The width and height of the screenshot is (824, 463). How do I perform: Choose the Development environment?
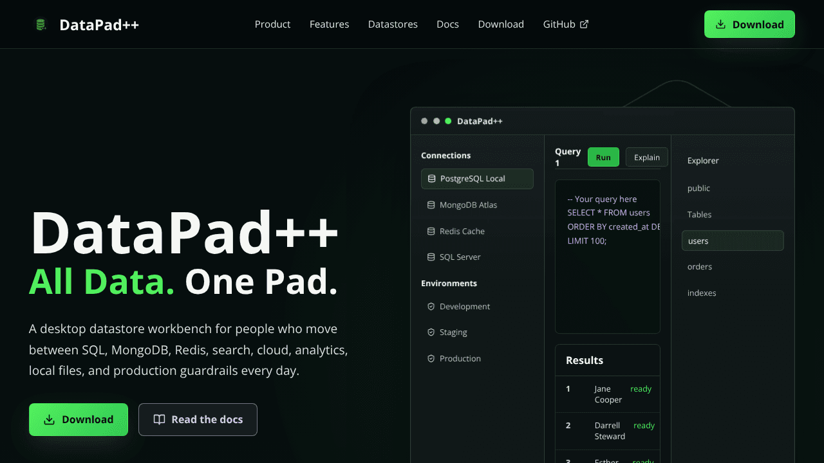(477, 307)
